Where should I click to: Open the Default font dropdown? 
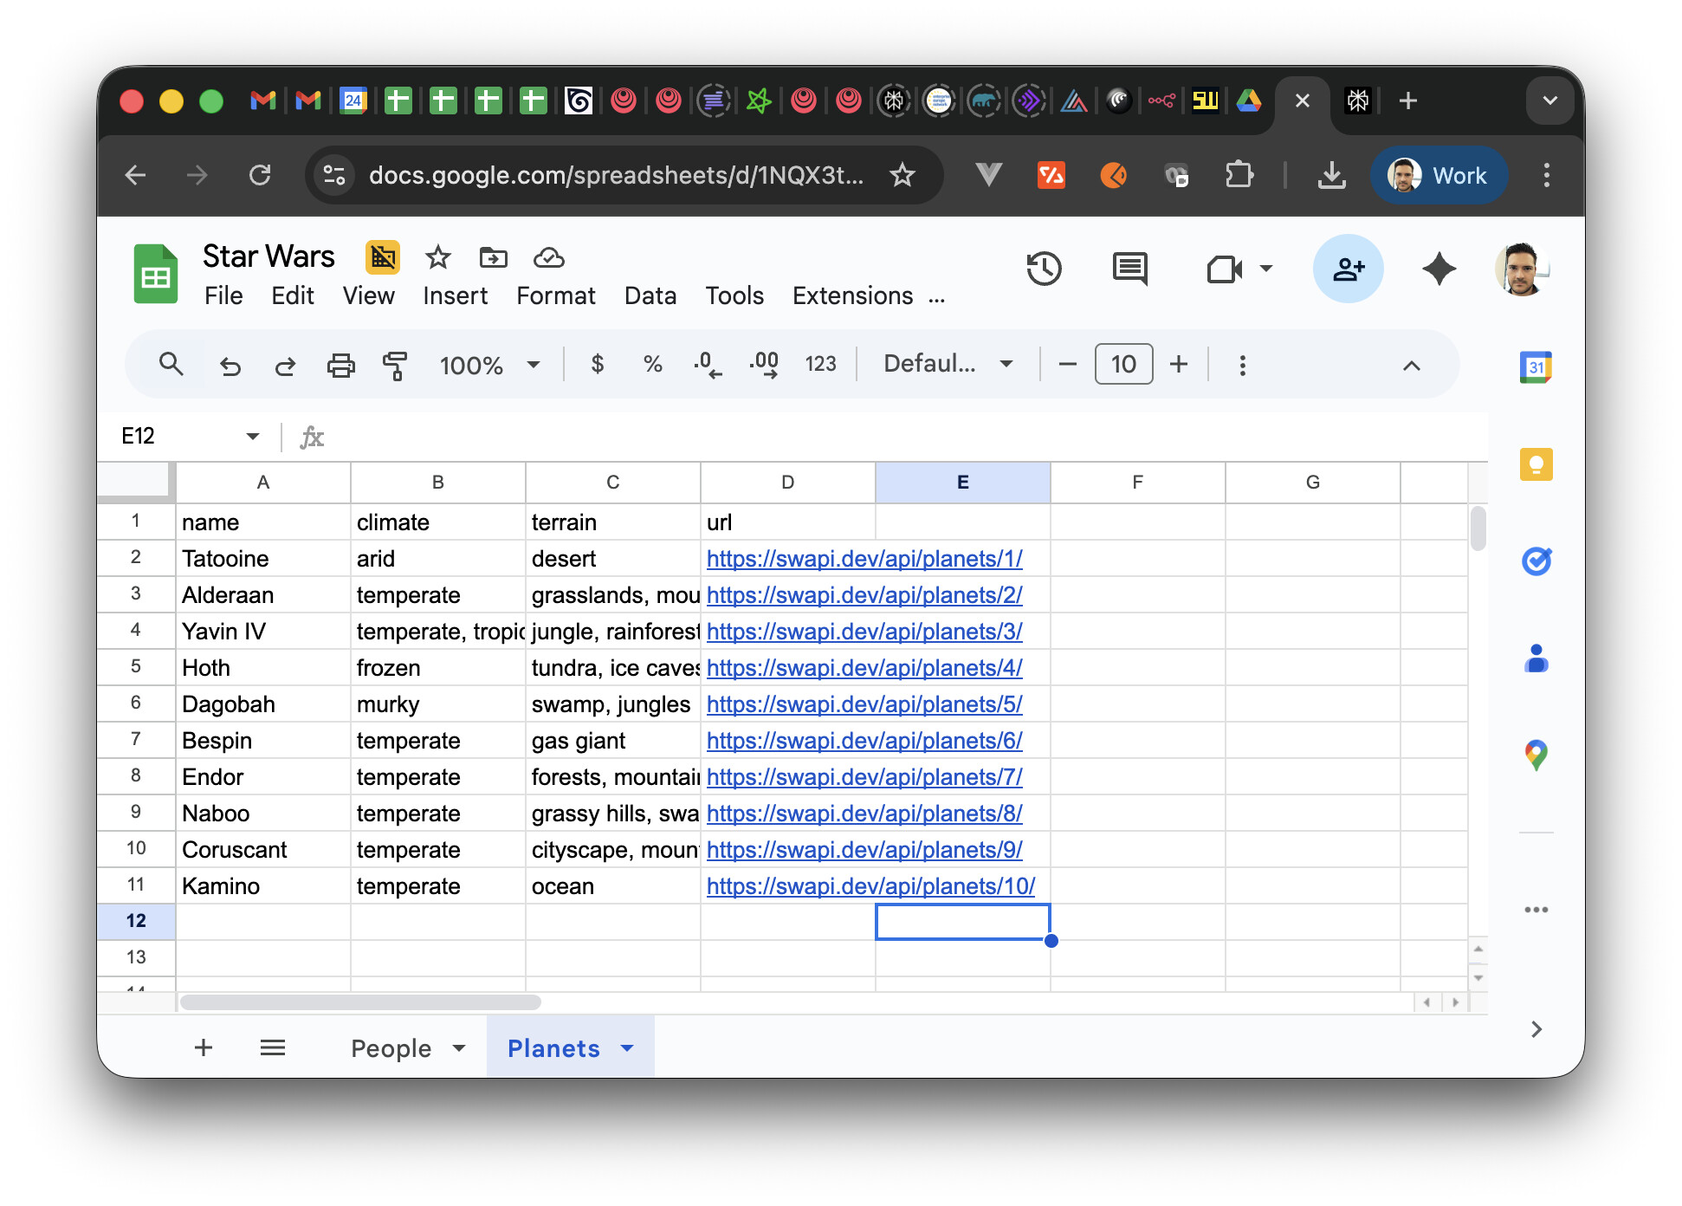click(948, 365)
